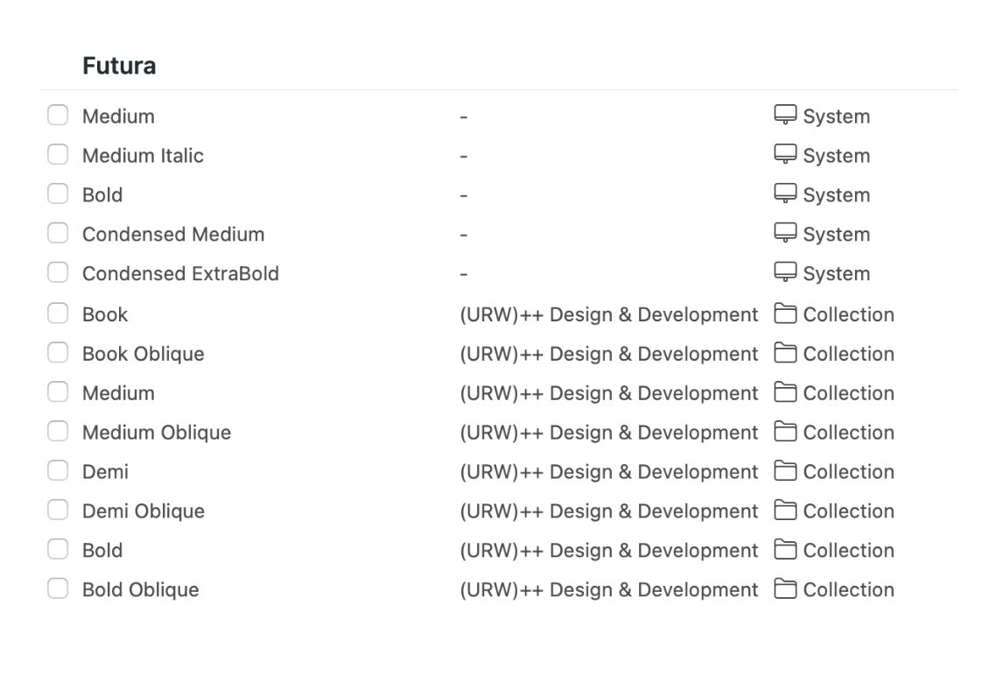Activate the Demi Oblique checkbox
989x676 pixels.
coord(58,511)
